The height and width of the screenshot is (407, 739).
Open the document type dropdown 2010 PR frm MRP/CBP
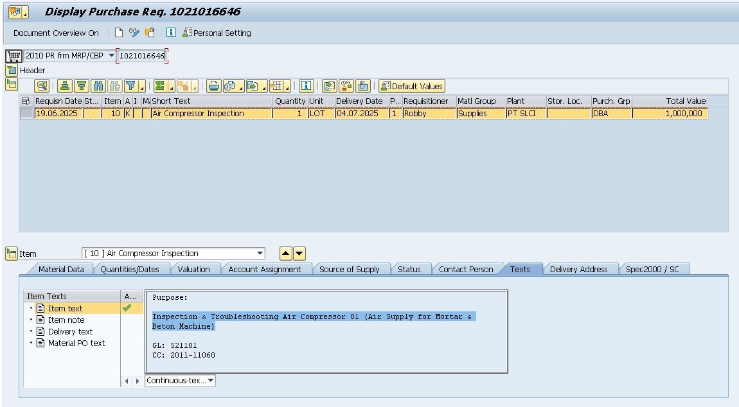112,56
